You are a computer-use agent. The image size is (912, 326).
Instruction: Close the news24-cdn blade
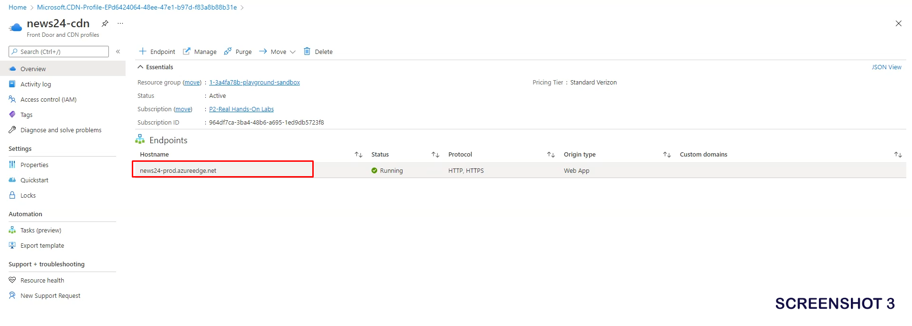click(x=898, y=23)
